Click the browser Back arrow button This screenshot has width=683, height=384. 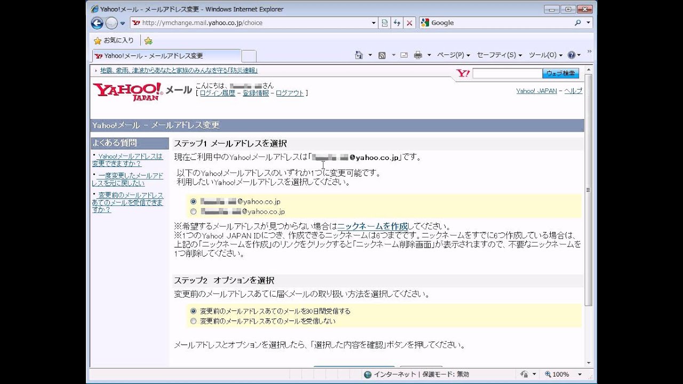97,23
